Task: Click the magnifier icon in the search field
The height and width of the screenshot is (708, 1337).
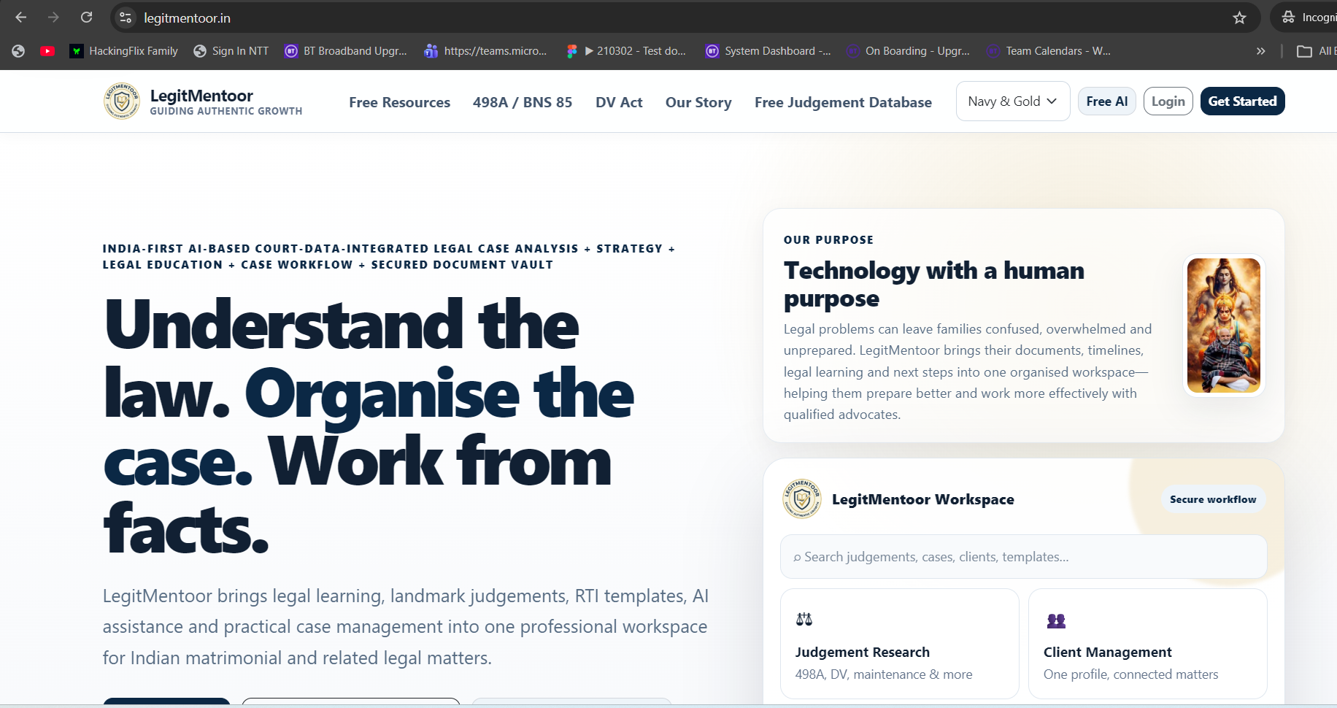Action: pyautogui.click(x=797, y=558)
